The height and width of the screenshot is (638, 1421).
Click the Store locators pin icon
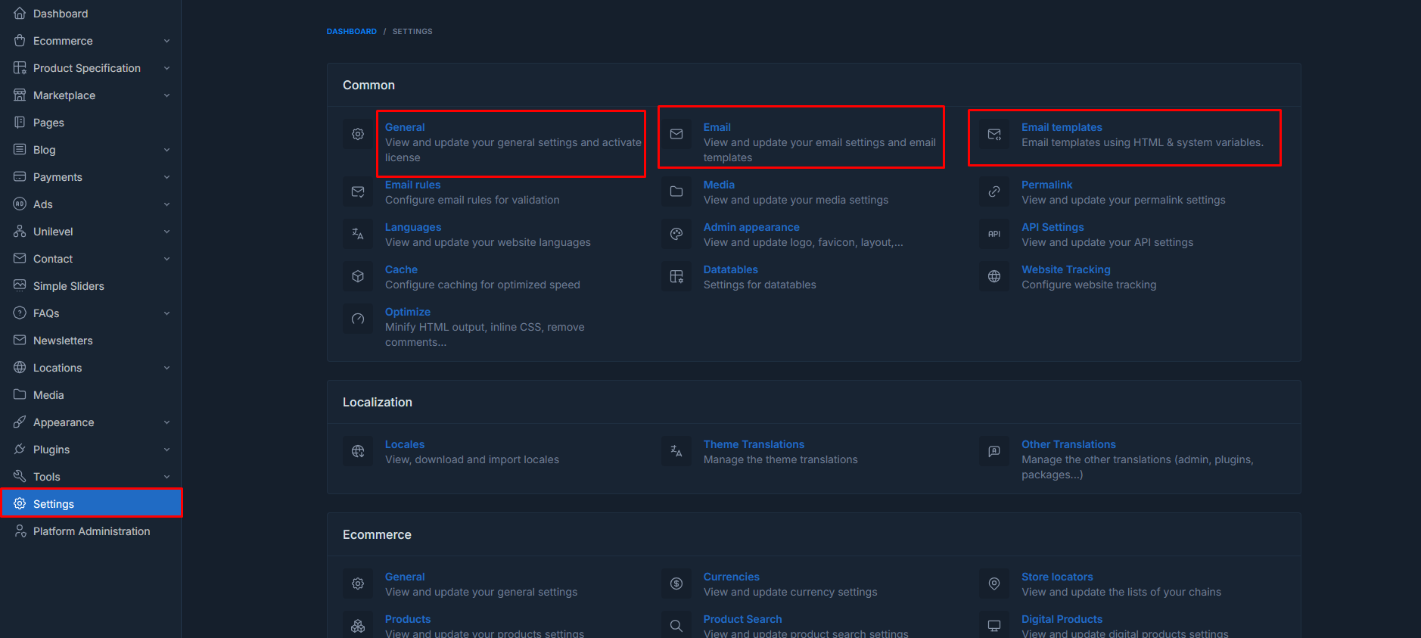(994, 584)
